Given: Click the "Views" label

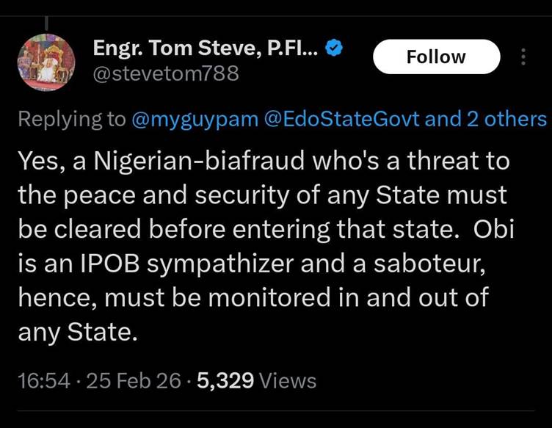Looking at the screenshot, I should [x=288, y=380].
